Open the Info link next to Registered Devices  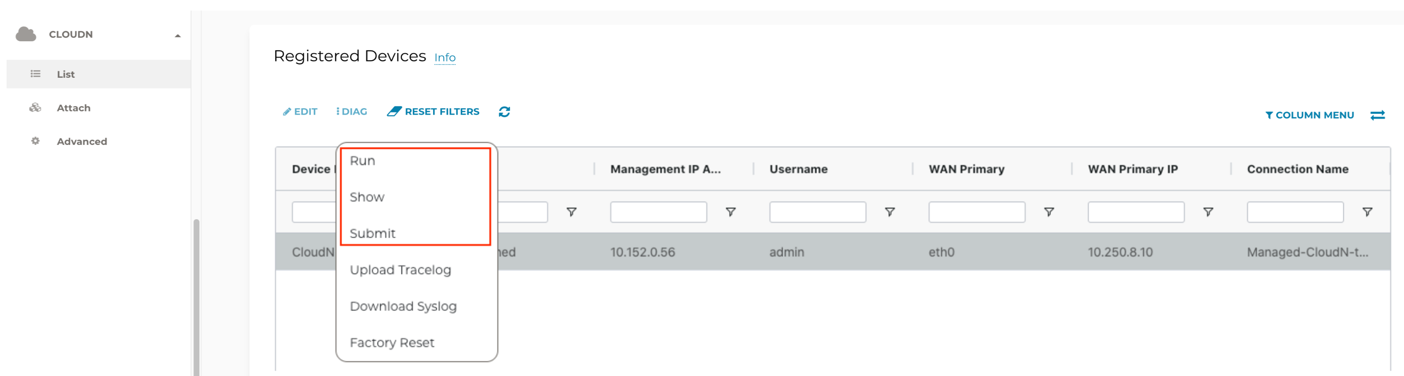445,57
